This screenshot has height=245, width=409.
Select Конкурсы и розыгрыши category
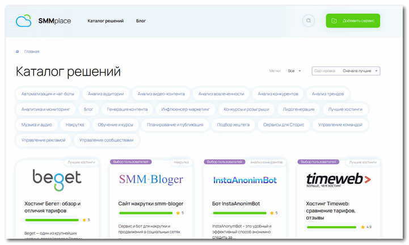tap(246, 109)
